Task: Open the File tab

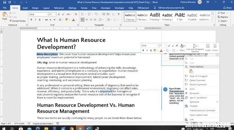Action: point(5,8)
